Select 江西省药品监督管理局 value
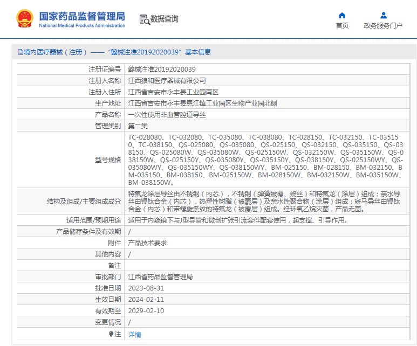Viewport: 417px width, 346px height. coord(160,277)
